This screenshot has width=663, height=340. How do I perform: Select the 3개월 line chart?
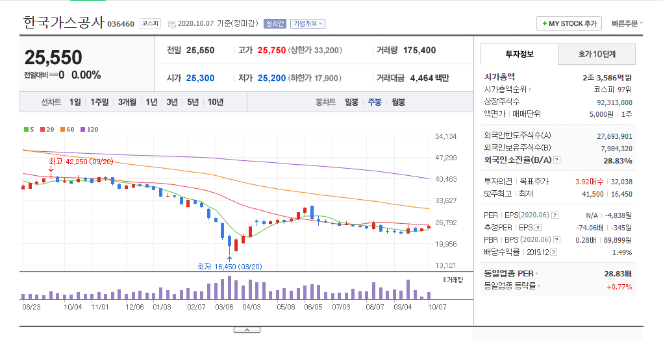(127, 102)
